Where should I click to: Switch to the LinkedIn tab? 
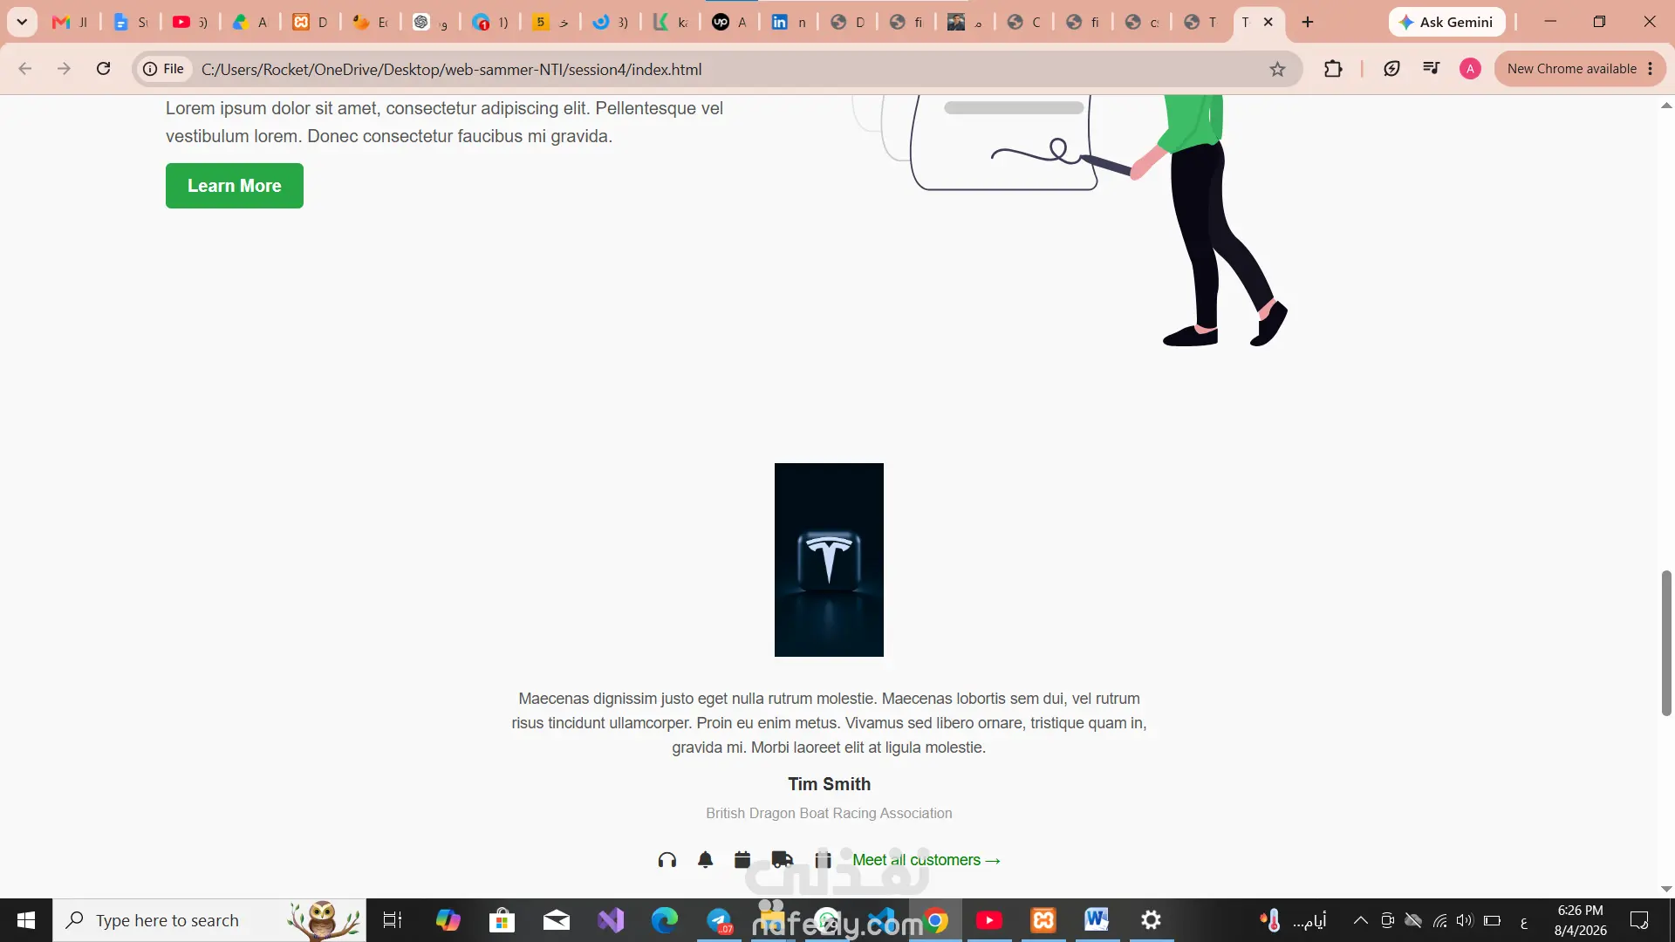pos(789,22)
